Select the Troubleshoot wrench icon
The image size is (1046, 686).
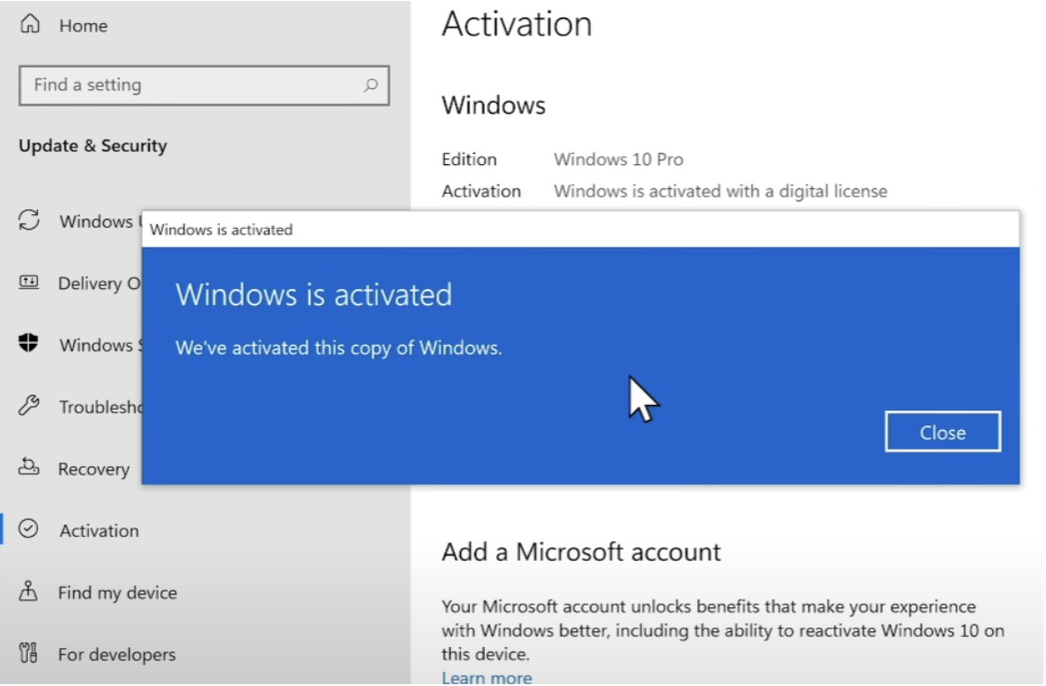30,407
